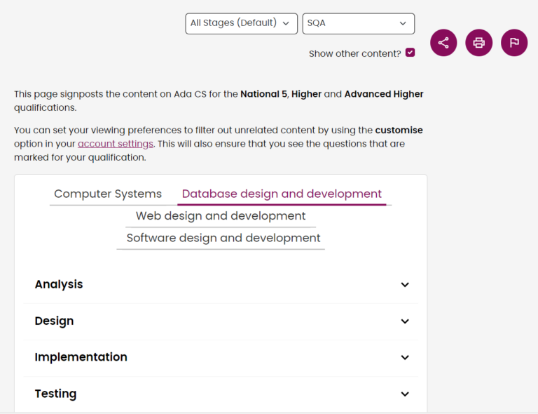Open the SQA exam board dropdown
Image resolution: width=538 pixels, height=414 pixels.
tap(358, 23)
